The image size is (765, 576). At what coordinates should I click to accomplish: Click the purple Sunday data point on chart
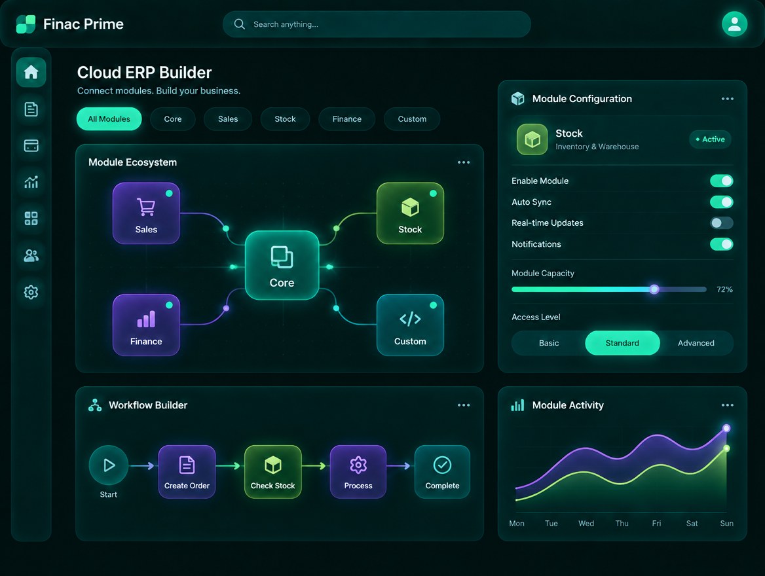point(726,428)
